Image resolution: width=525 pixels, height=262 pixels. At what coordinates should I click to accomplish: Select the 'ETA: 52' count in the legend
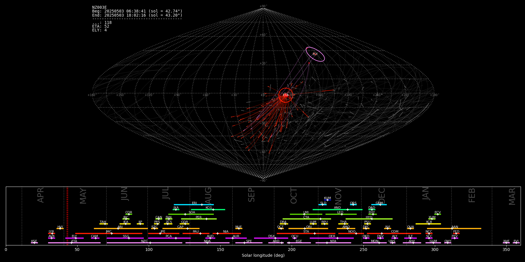click(101, 26)
